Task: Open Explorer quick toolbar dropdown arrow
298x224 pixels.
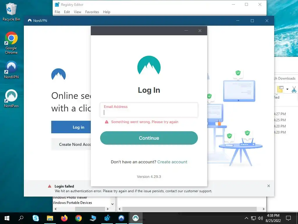Action: (x=287, y=89)
